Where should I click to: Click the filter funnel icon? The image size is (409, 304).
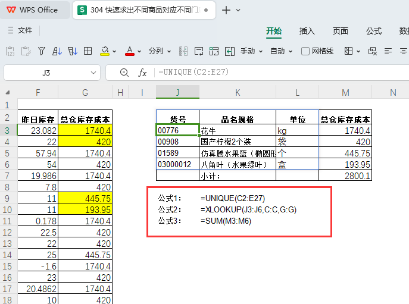click(42, 51)
